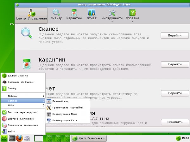Click the Dr.Web tray icon near clock

click(x=178, y=138)
